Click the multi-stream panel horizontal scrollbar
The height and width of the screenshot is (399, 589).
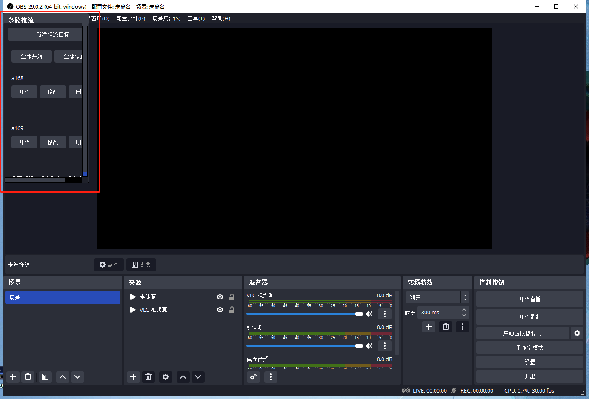[35, 180]
